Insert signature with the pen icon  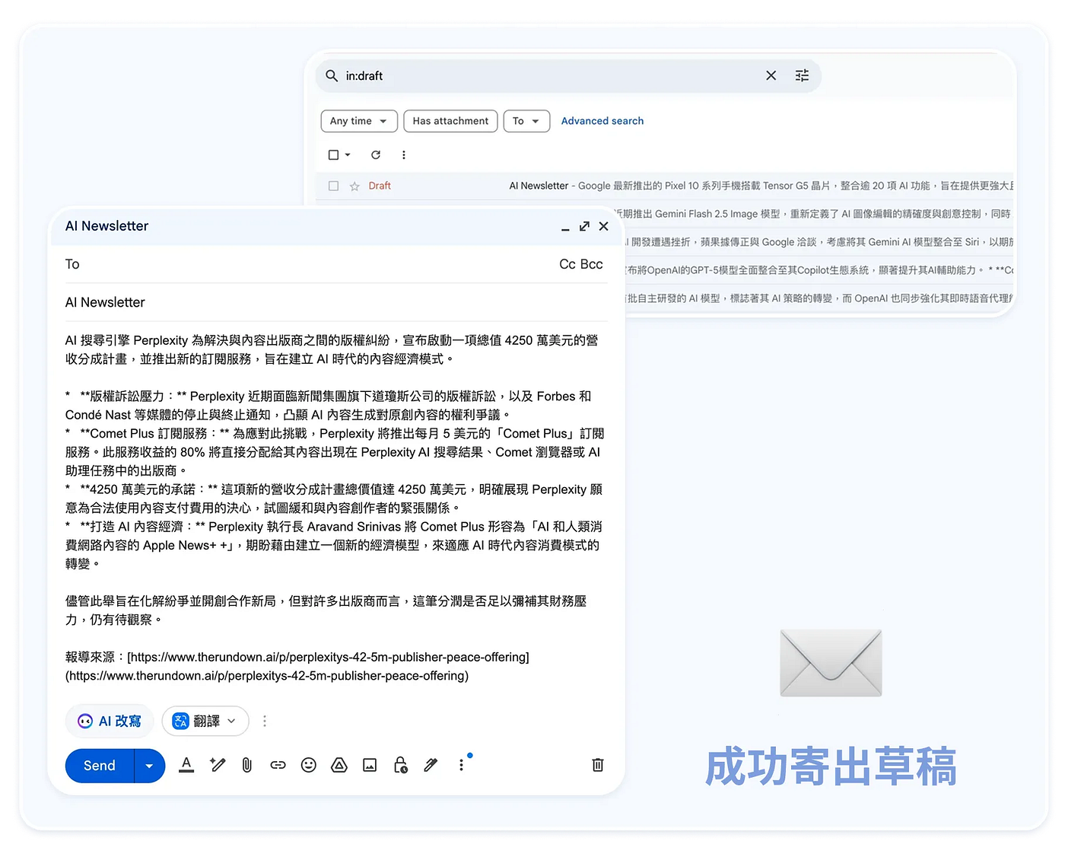[x=431, y=765]
